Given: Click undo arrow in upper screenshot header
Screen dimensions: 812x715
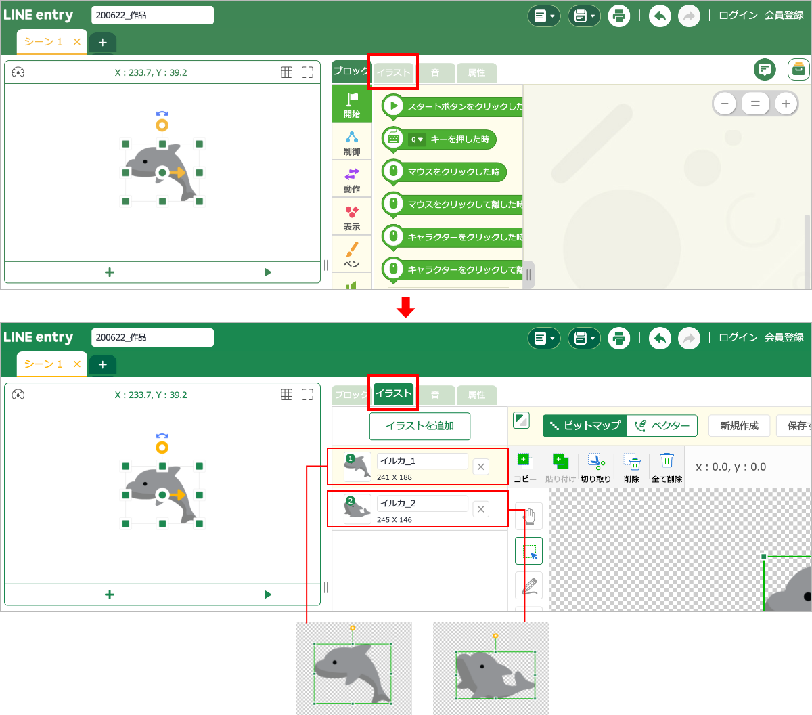Looking at the screenshot, I should (660, 16).
